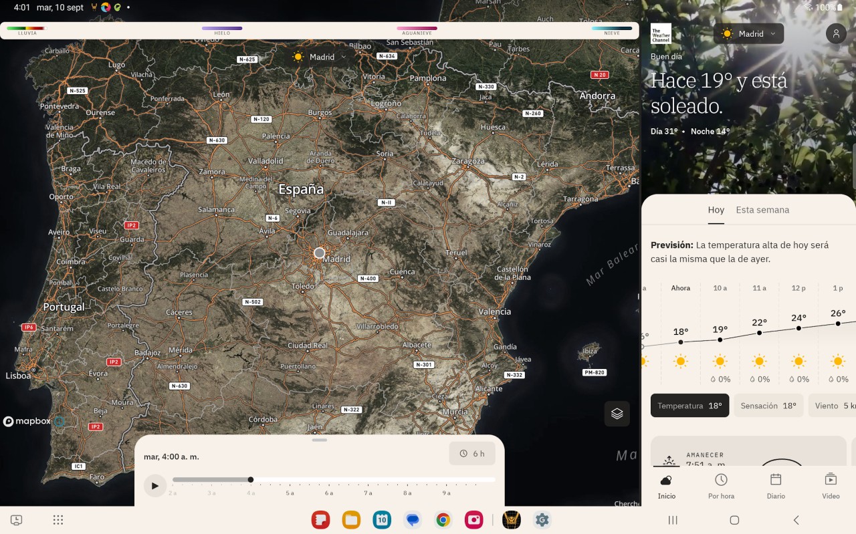856x534 pixels.
Task: Expand the Madrid location dropdown on the map
Action: pos(320,57)
